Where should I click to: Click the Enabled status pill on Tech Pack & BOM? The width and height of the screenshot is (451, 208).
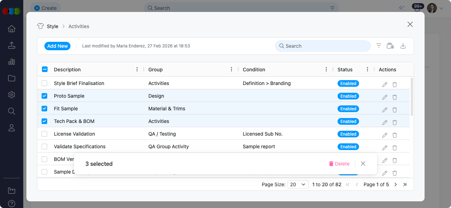(x=348, y=121)
